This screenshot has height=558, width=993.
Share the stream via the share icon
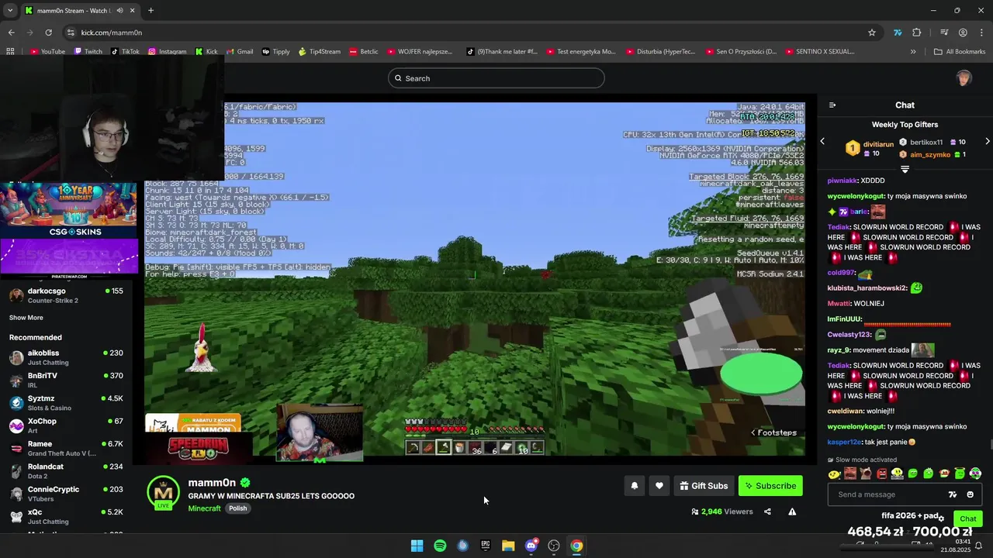point(767,511)
